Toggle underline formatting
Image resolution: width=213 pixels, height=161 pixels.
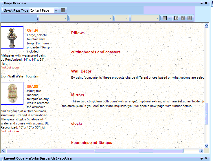tap(190, 18)
